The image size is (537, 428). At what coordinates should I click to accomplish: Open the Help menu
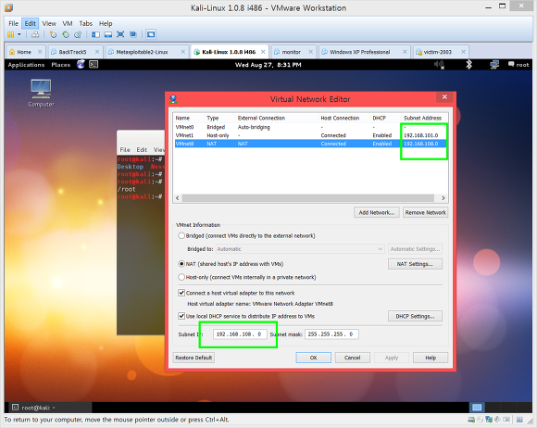point(106,23)
